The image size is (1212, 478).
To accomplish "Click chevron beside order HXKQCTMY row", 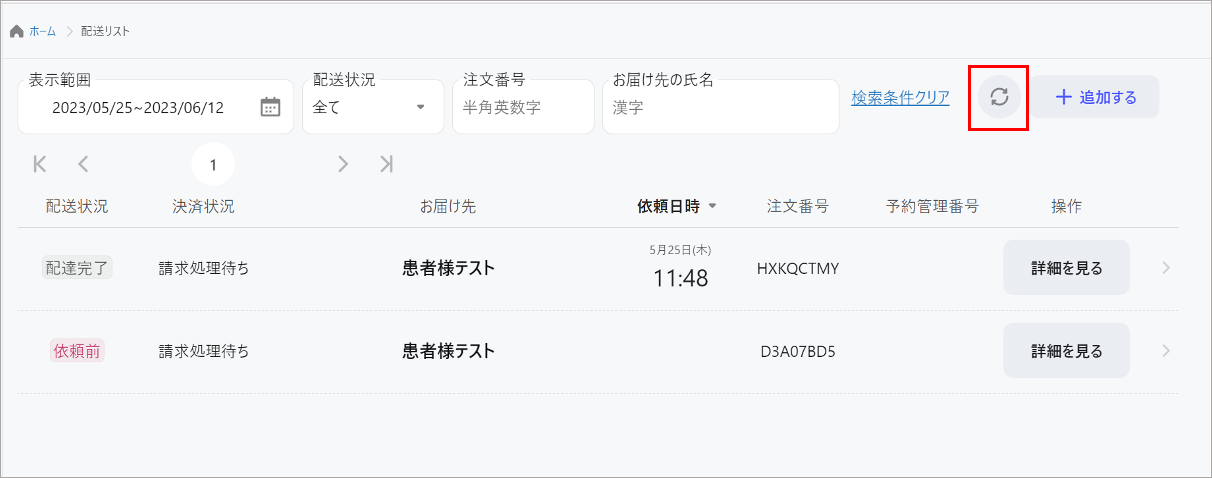I will pos(1166,268).
